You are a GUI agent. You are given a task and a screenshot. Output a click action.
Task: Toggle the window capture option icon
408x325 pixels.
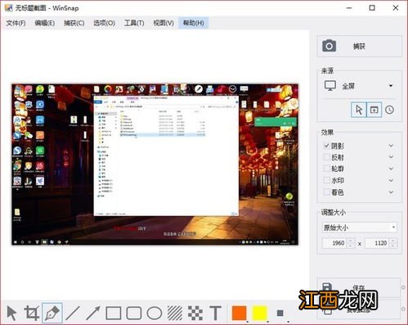374,110
